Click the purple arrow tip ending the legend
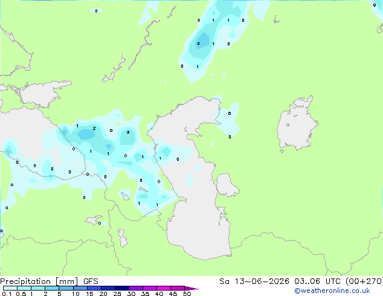Viewport: 383px width, 296px height. click(x=191, y=288)
